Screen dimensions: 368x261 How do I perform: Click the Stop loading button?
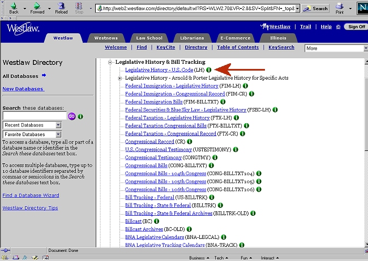79,8
